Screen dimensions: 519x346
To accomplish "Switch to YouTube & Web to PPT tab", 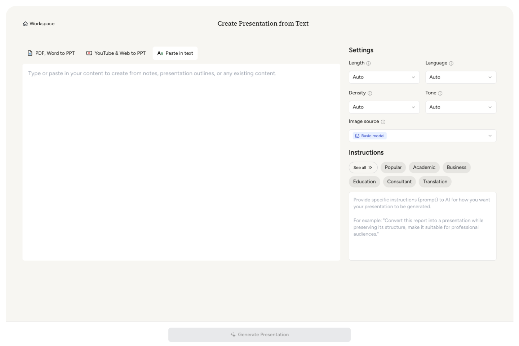I will click(116, 53).
